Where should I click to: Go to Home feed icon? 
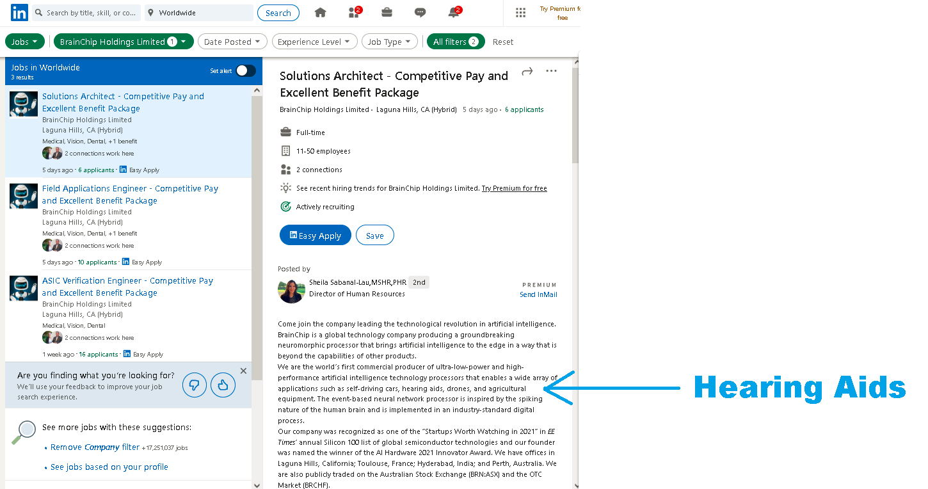321,13
